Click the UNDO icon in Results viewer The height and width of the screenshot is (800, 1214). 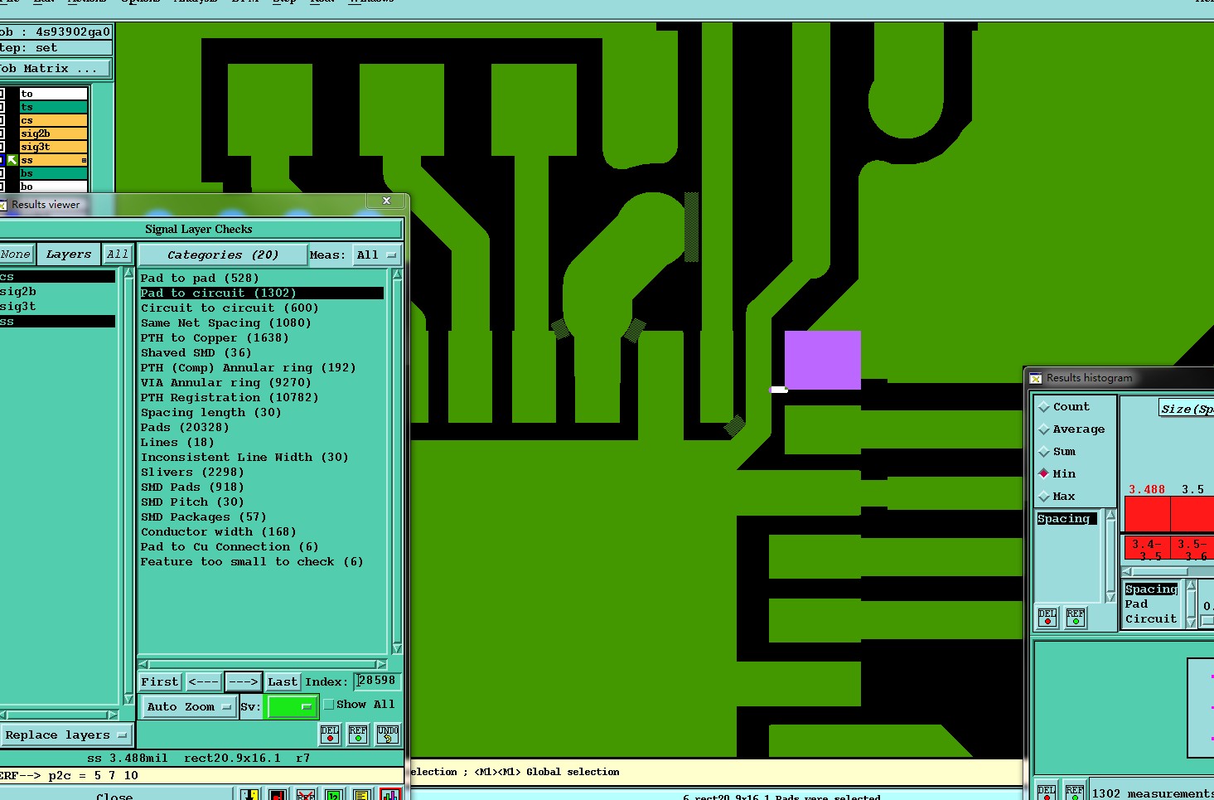(x=388, y=735)
